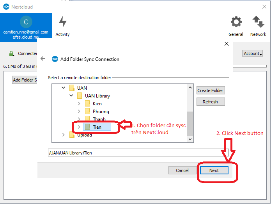Collapse the UAN Library tree node
The image size is (271, 204).
coord(71,96)
